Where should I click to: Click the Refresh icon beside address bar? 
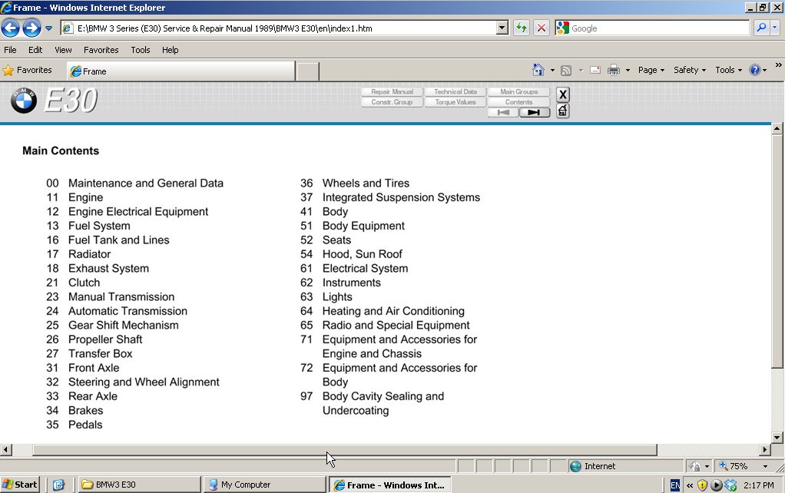pyautogui.click(x=522, y=28)
